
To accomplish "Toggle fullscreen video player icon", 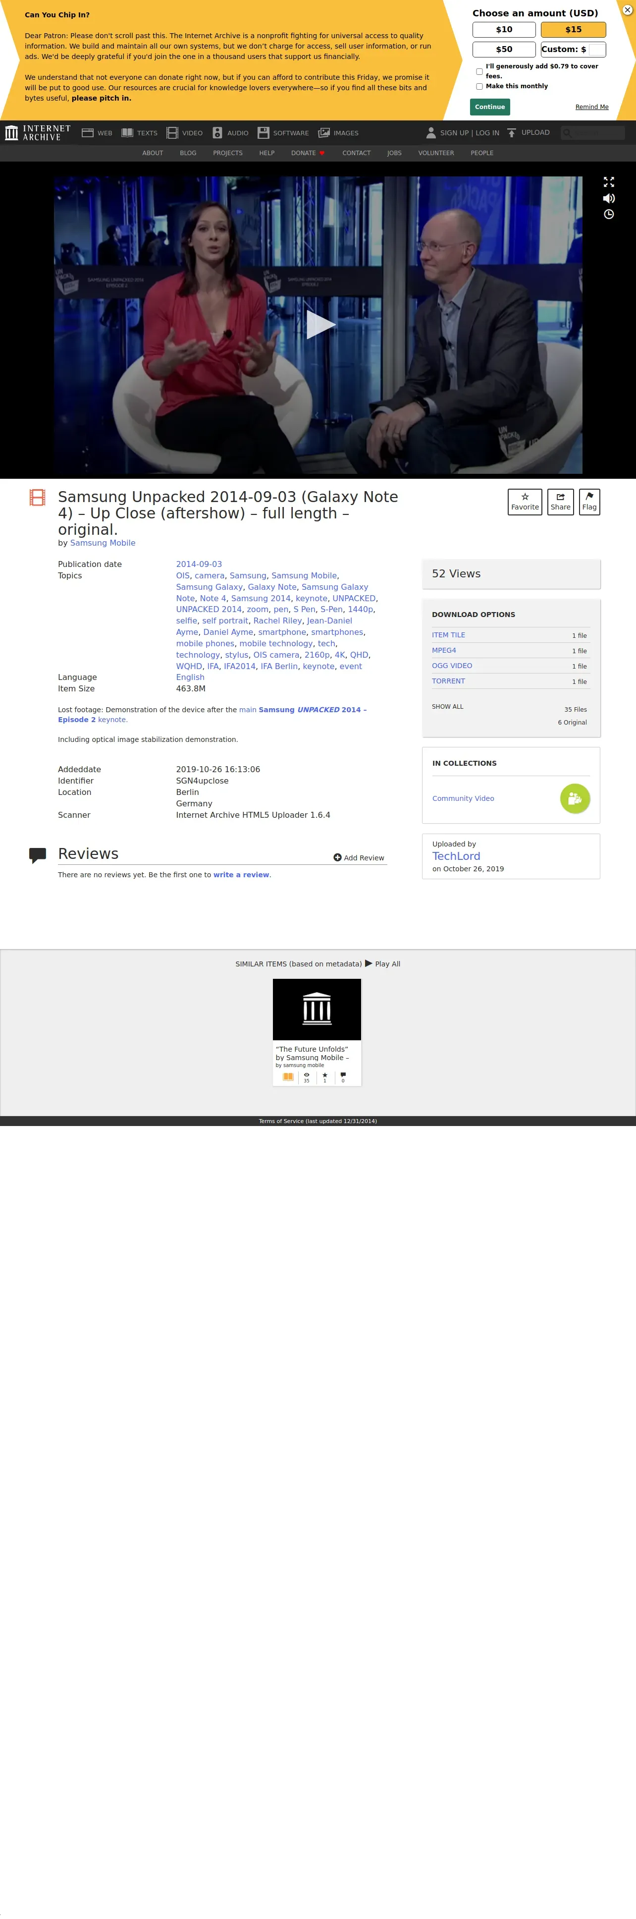I will pyautogui.click(x=608, y=182).
